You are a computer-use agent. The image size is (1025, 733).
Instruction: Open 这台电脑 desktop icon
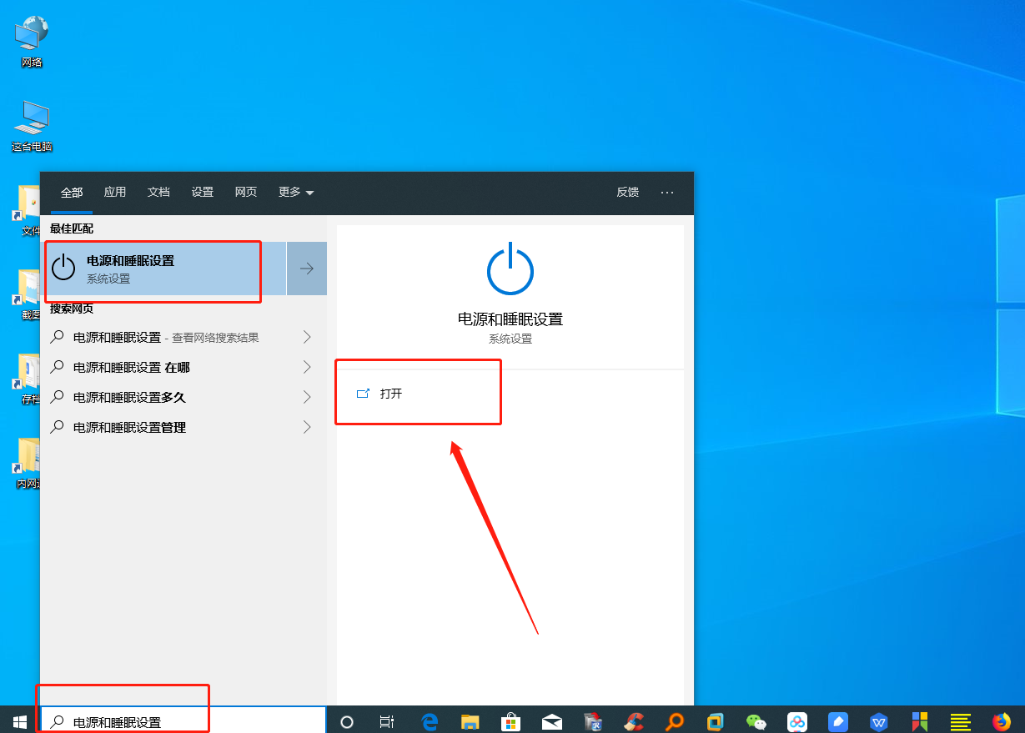coord(32,125)
